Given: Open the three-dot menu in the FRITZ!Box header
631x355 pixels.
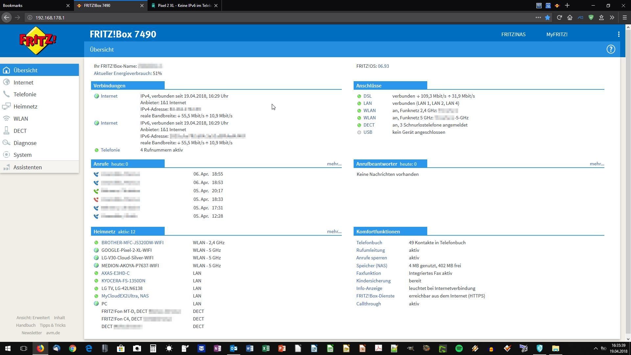Looking at the screenshot, I should [x=619, y=34].
